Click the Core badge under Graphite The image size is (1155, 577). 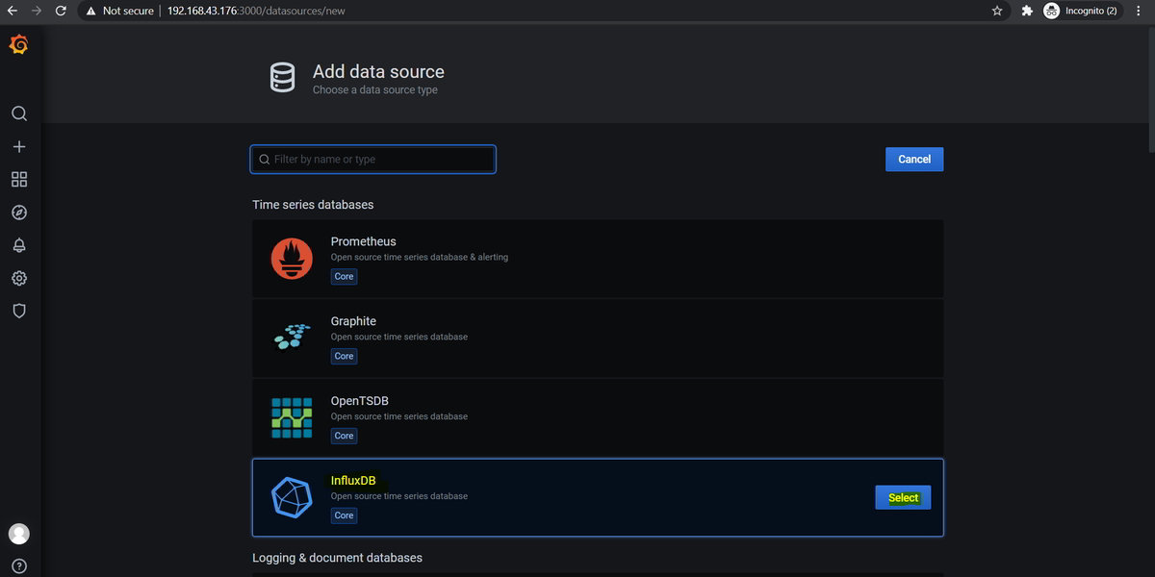pyautogui.click(x=344, y=356)
